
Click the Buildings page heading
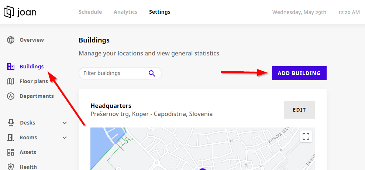click(94, 40)
